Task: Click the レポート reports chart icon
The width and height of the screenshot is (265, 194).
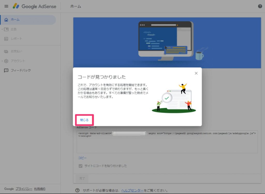Action: 6,39
